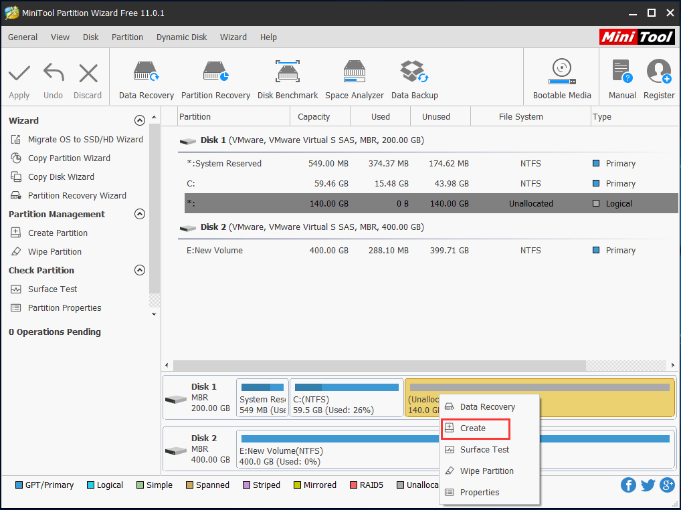The width and height of the screenshot is (681, 510).
Task: Select the E:New Volume partition row
Action: (431, 250)
